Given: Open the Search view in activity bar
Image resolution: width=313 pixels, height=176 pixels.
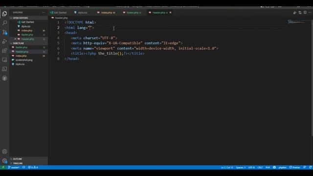Looking at the screenshot, I should (4, 23).
